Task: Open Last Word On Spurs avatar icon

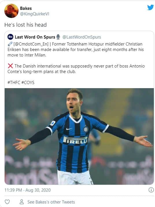Action: pos(10,37)
